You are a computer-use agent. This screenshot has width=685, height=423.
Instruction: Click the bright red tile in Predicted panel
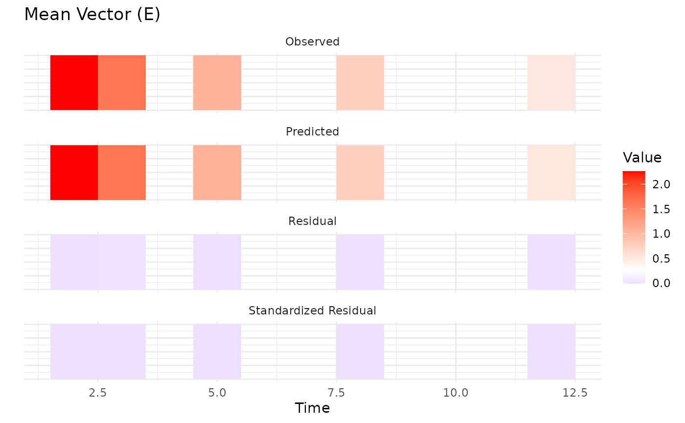click(74, 173)
